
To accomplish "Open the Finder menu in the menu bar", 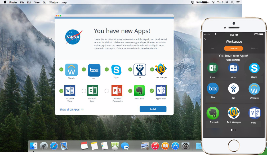I will (x=13, y=2).
